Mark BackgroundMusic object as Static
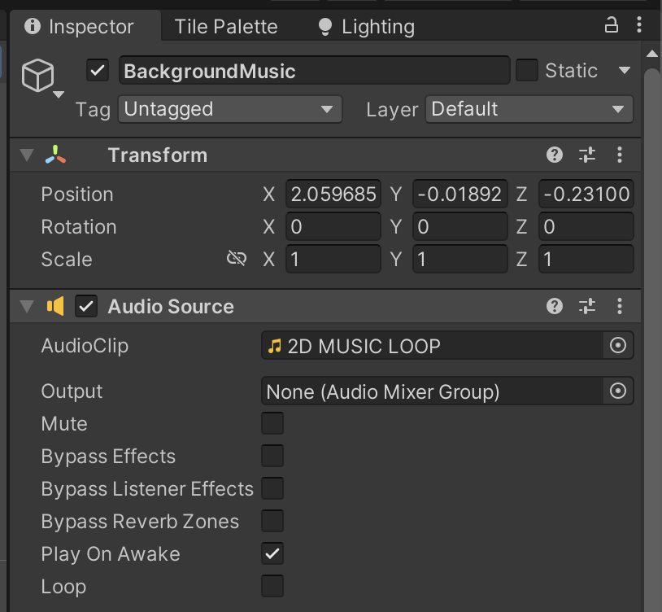 [x=527, y=71]
